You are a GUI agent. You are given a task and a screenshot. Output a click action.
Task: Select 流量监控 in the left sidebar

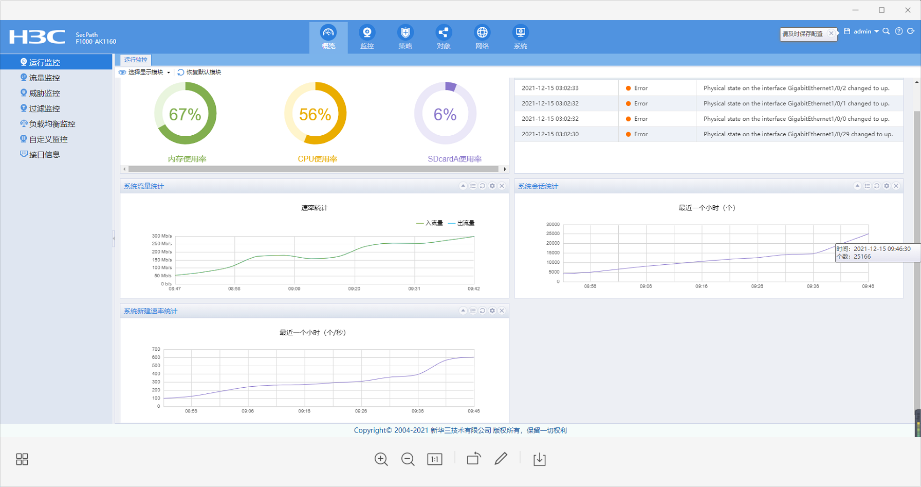44,78
